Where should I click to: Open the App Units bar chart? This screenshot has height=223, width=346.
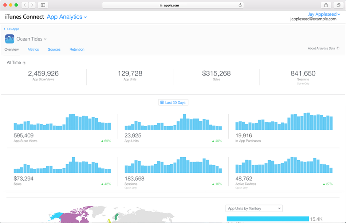point(173,122)
